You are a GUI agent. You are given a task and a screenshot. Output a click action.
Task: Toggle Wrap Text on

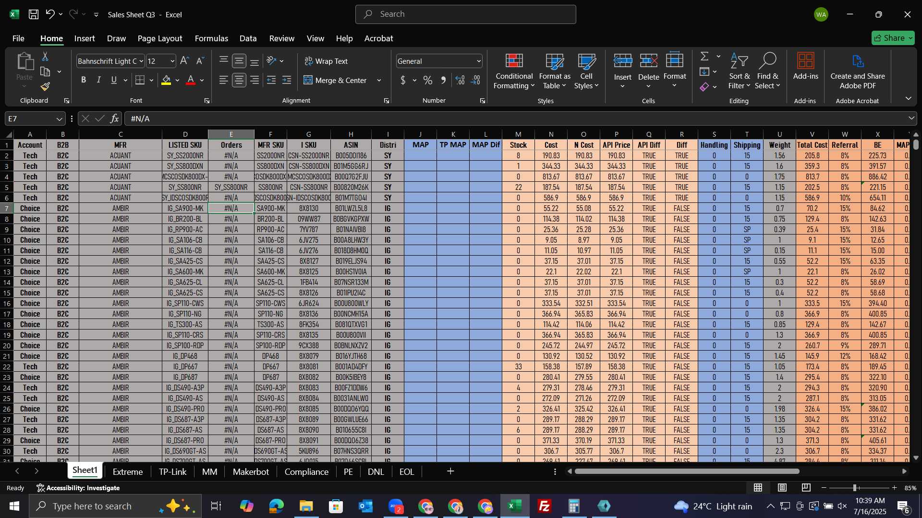click(326, 61)
